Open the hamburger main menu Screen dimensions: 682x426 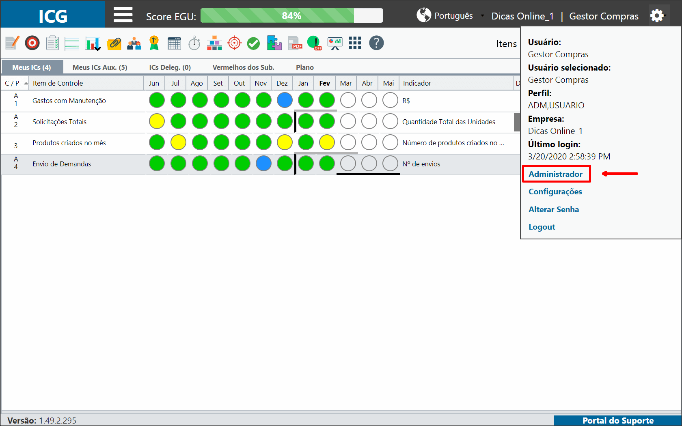click(123, 15)
